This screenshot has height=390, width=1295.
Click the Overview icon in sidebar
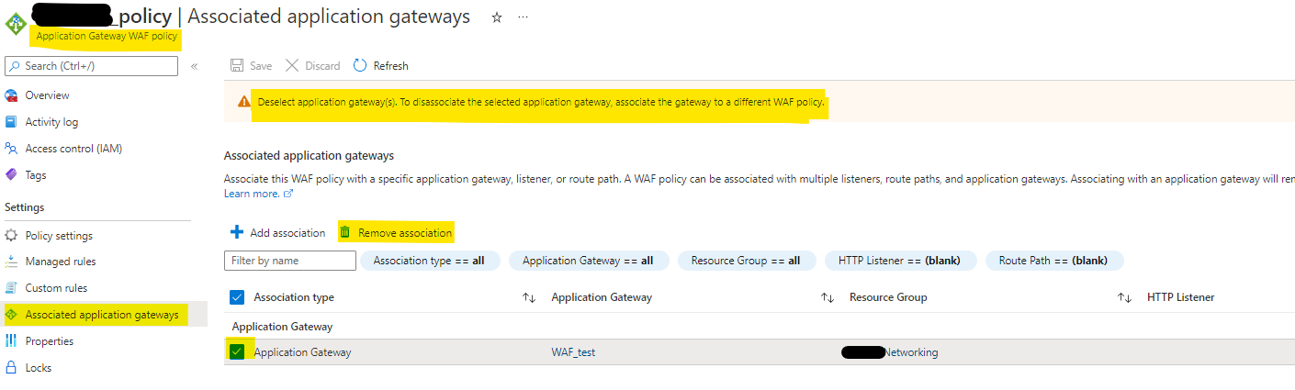pyautogui.click(x=12, y=95)
